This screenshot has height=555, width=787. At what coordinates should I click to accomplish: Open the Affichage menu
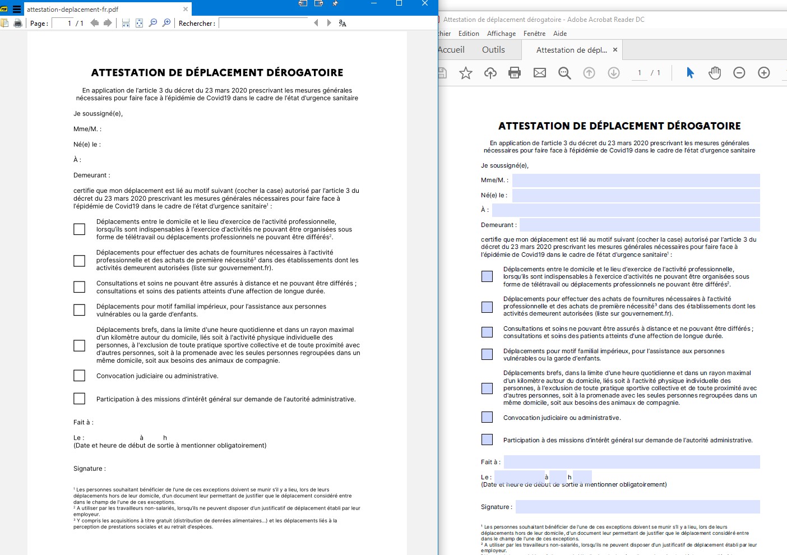pos(501,34)
